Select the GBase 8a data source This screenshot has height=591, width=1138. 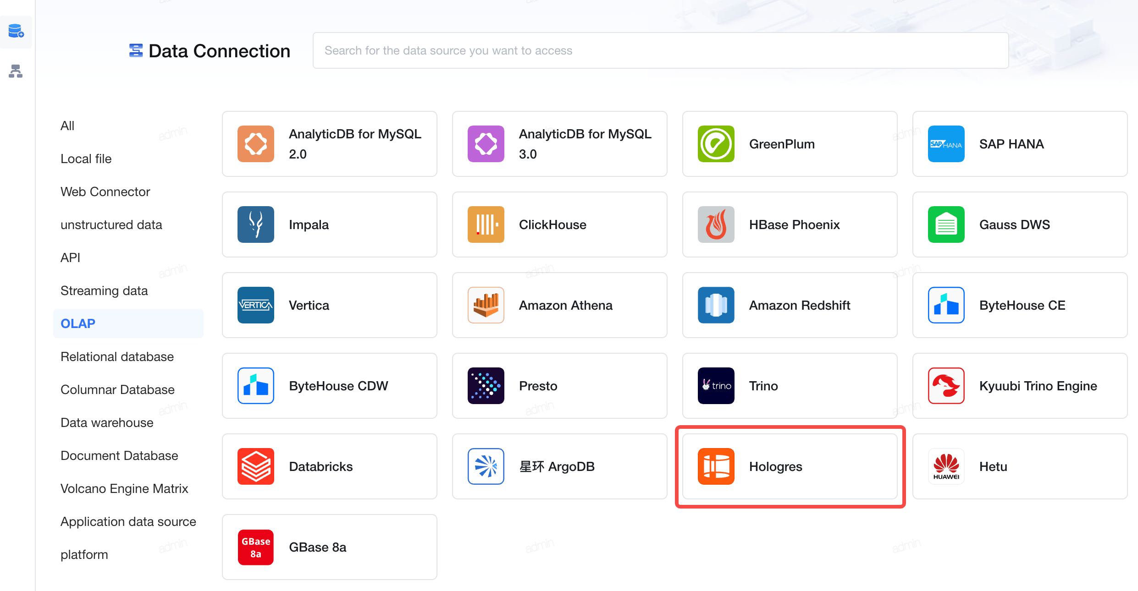[330, 547]
